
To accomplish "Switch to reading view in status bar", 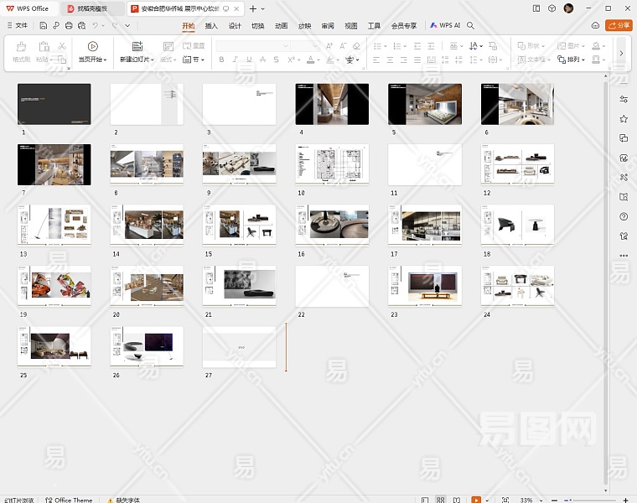I will [458, 500].
